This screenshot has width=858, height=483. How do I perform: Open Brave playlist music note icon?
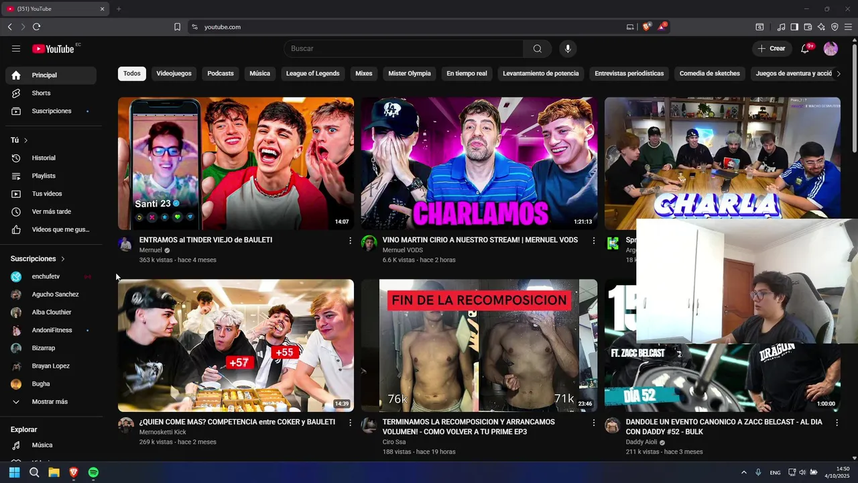(x=781, y=27)
